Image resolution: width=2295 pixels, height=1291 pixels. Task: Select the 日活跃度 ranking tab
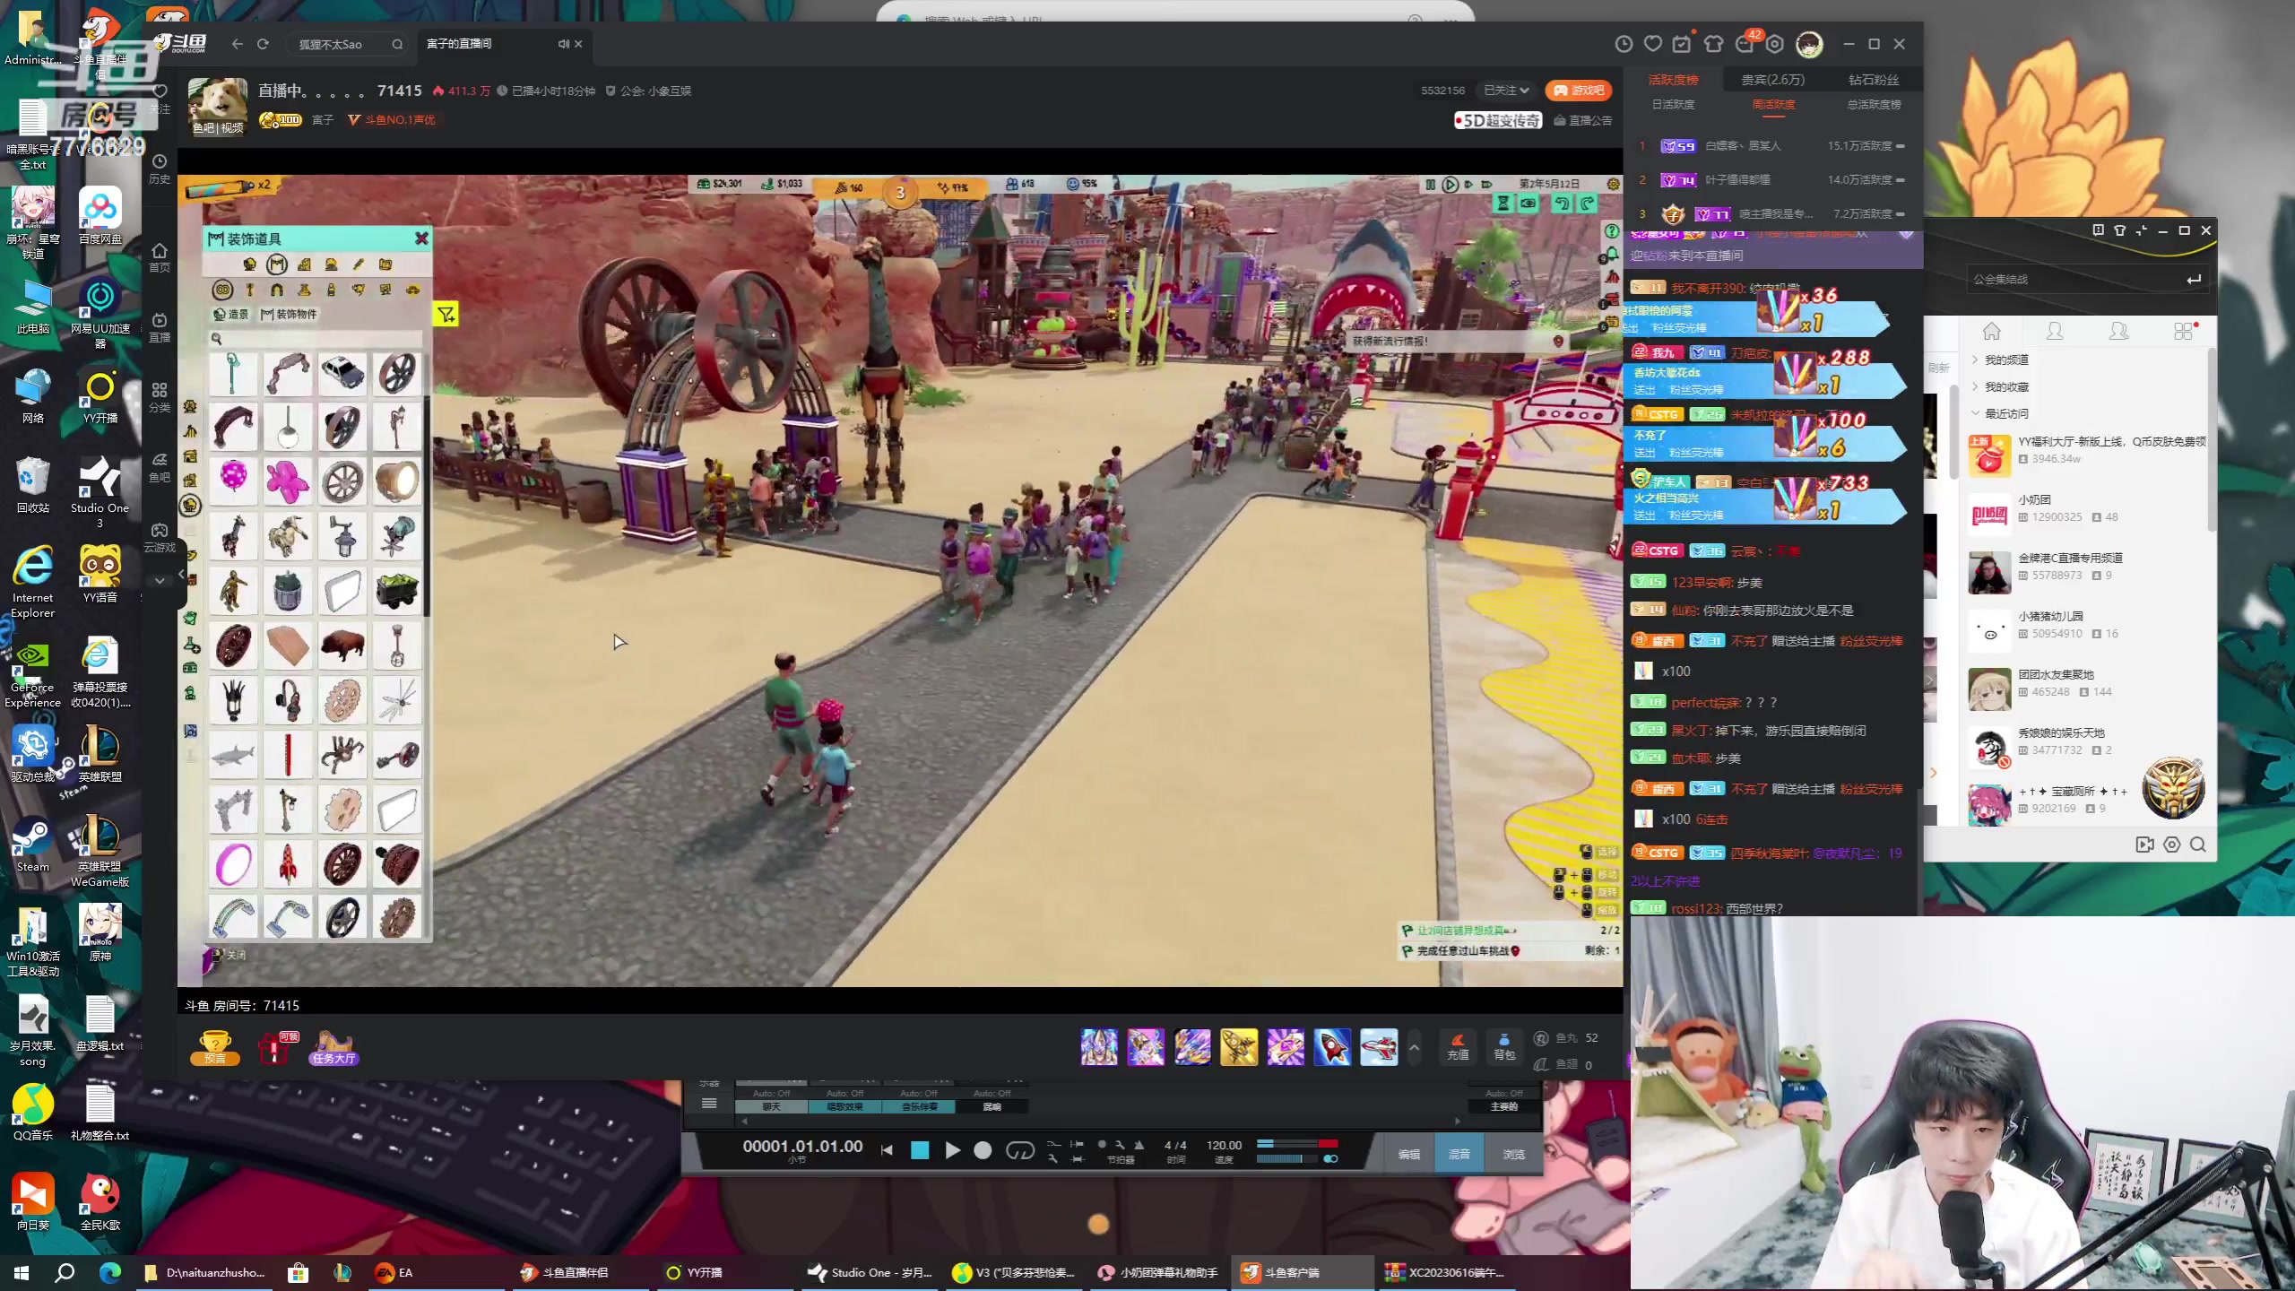[x=1673, y=105]
